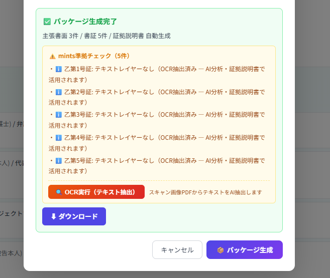Click the download arrow icon on ダウンロード button
Screen dimensions: 330x278
coord(53,216)
